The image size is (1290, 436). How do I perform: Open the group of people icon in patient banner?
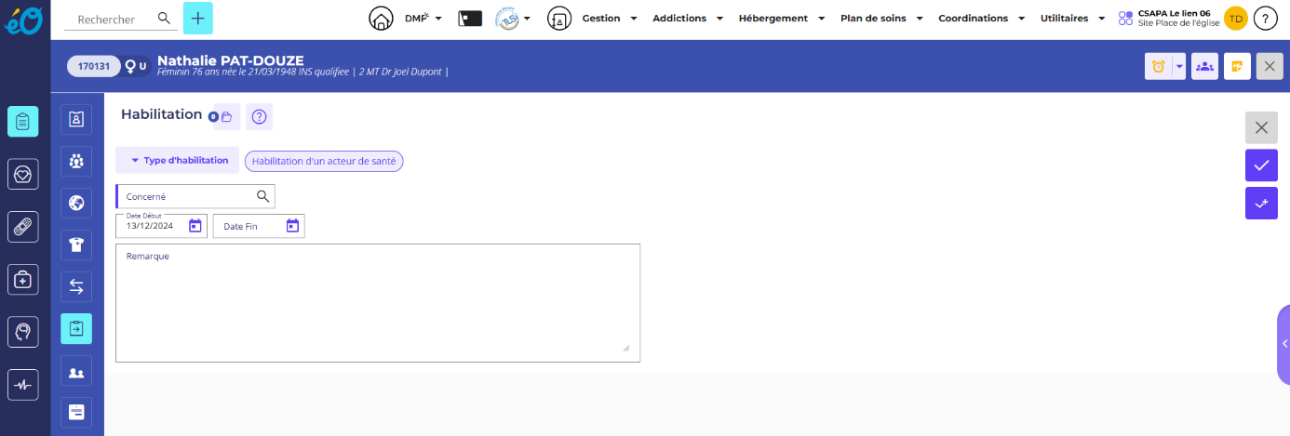1204,66
